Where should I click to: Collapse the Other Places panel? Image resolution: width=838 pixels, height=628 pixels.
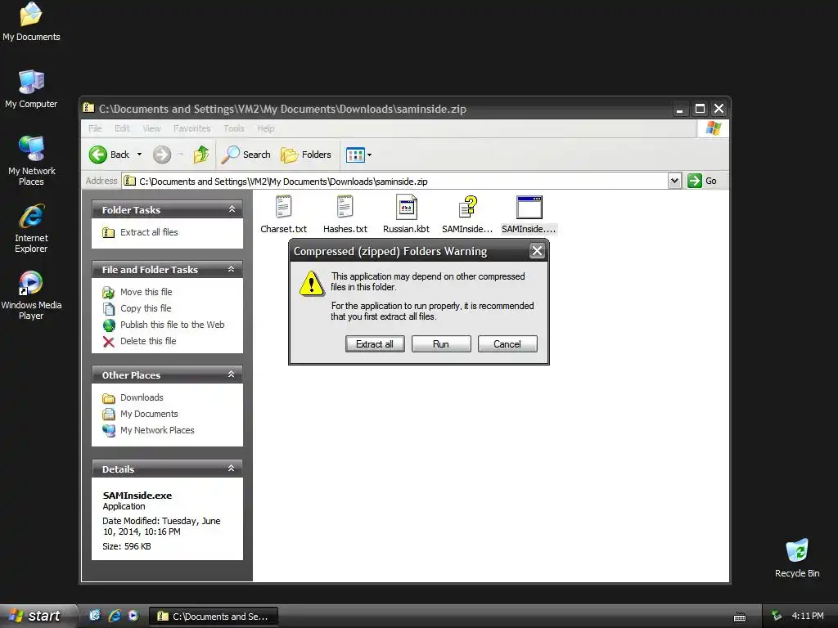232,375
